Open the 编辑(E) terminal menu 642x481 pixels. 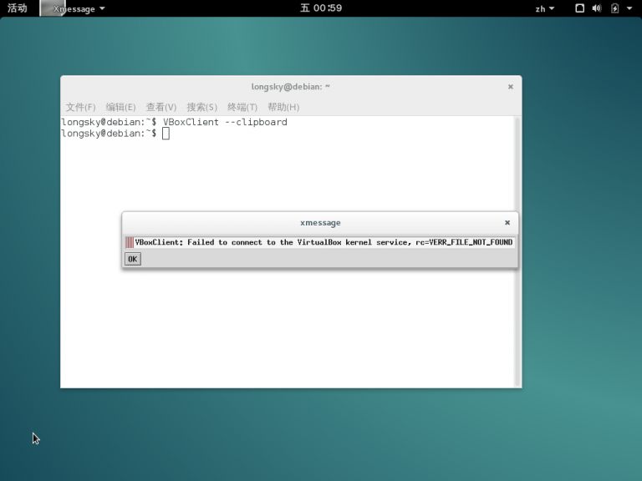120,107
